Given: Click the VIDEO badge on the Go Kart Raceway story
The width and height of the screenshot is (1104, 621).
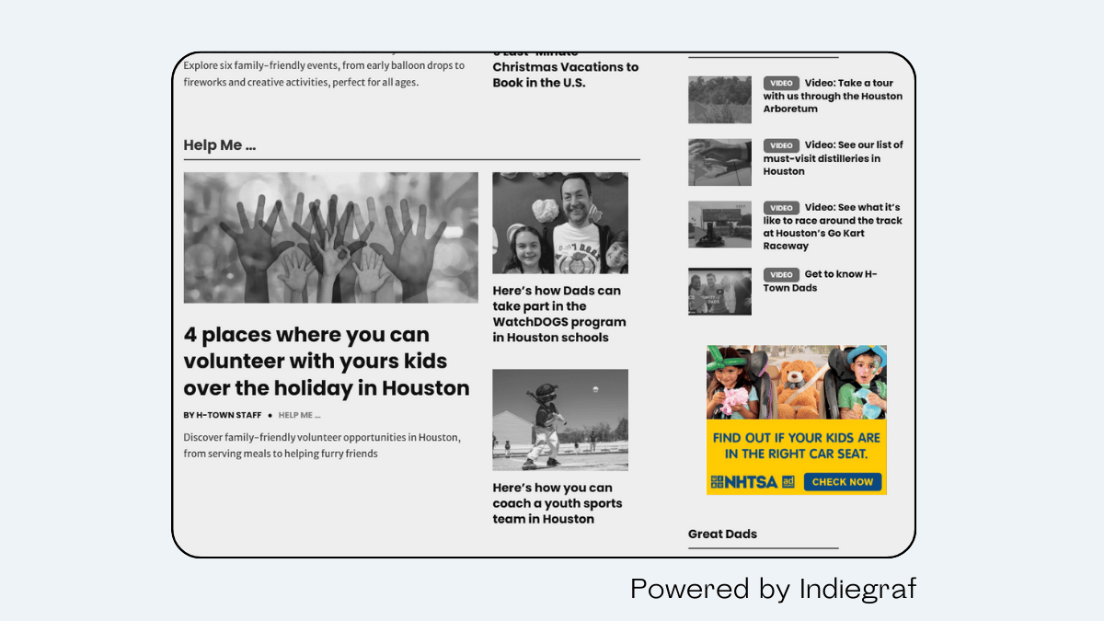Looking at the screenshot, I should pos(781,208).
